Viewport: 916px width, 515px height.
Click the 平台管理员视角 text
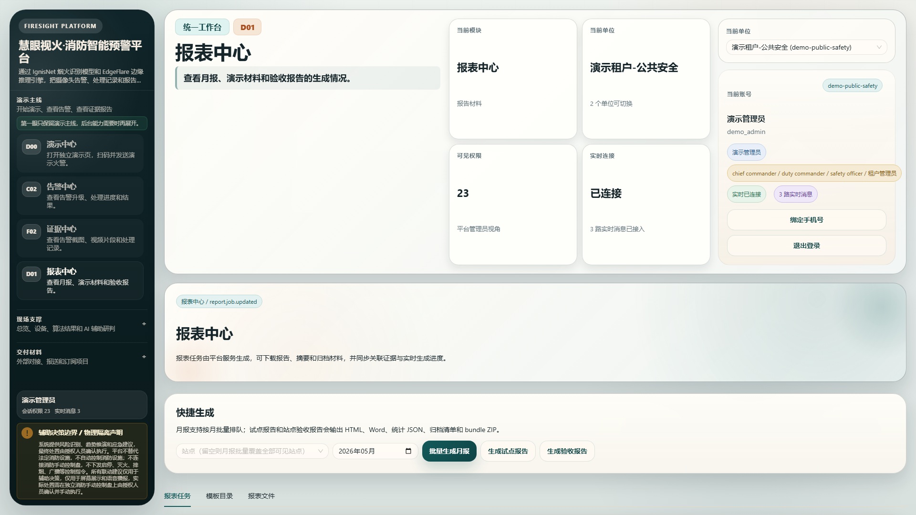pos(479,229)
